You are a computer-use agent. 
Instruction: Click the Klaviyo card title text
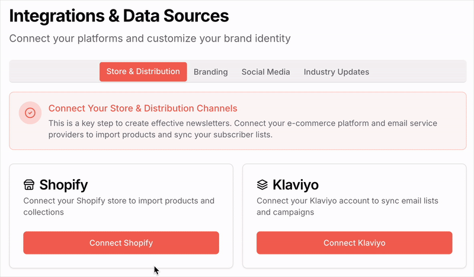[296, 184]
